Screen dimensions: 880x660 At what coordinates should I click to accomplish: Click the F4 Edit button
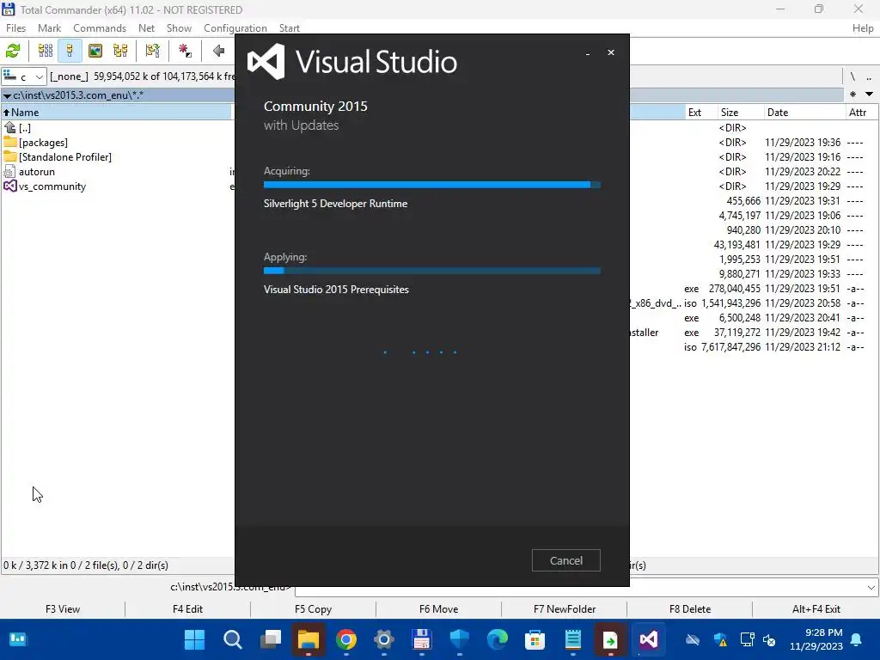coord(188,609)
